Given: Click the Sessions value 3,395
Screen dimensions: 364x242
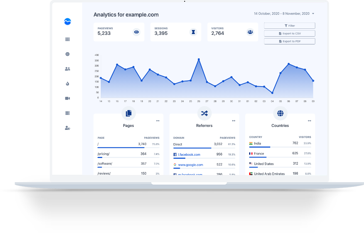Looking at the screenshot, I should tap(161, 33).
